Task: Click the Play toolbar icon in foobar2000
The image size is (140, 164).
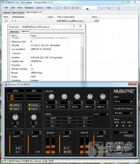Action: point(61,8)
